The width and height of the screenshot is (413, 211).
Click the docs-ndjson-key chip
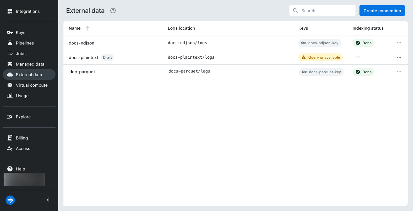click(x=319, y=43)
